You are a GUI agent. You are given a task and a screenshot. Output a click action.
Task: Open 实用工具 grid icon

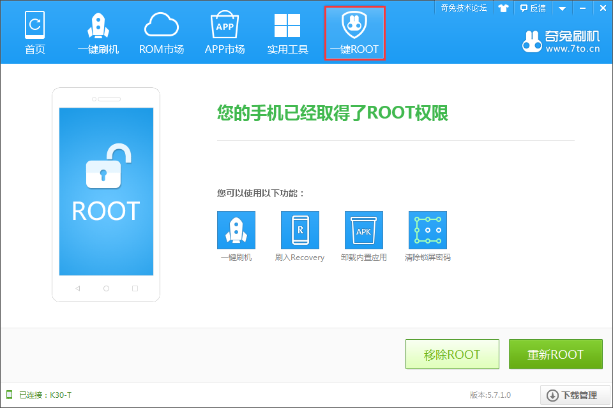click(287, 33)
